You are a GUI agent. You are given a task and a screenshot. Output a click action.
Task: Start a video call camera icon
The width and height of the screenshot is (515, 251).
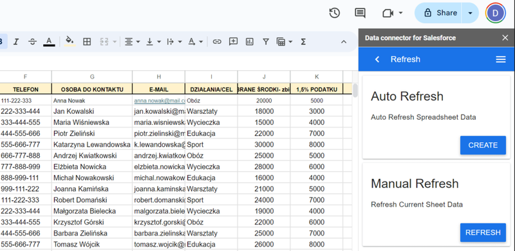pyautogui.click(x=388, y=13)
